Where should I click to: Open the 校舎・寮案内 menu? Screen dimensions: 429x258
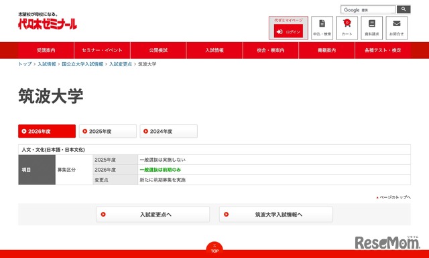point(271,50)
